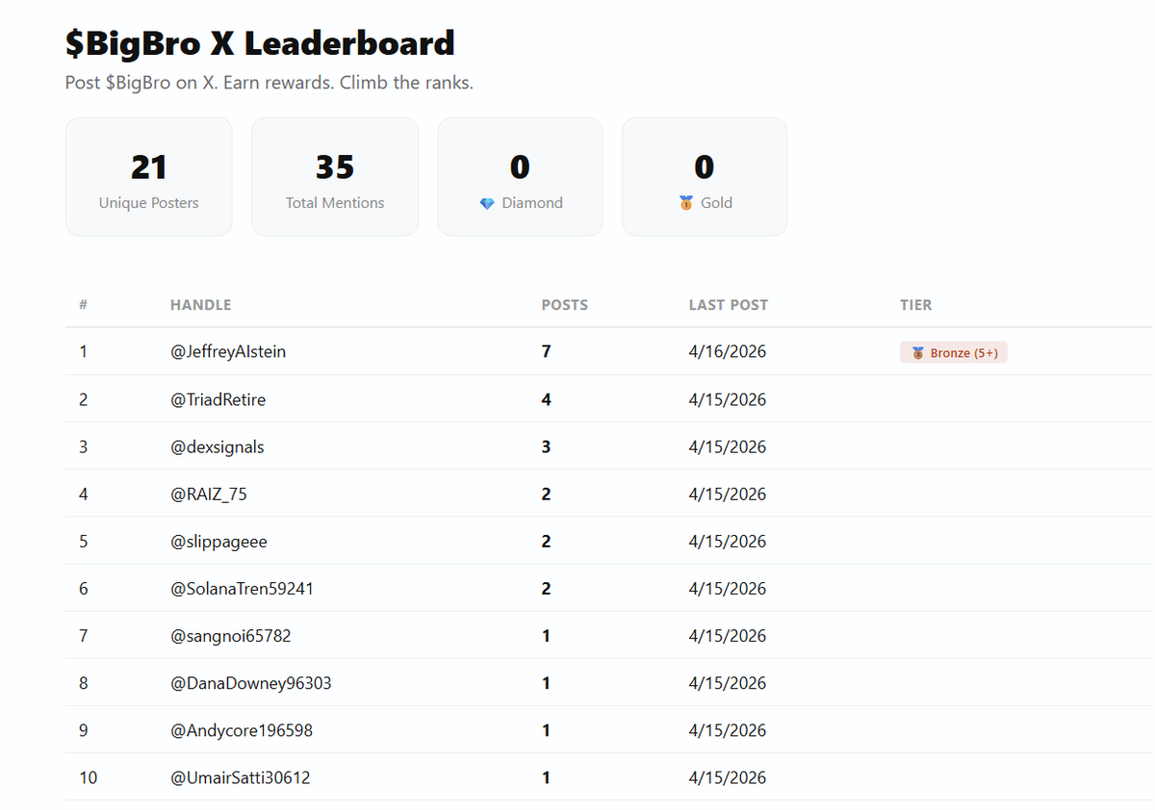This screenshot has width=1155, height=810.
Task: Open @DanaDowney96303 handle
Action: click(250, 683)
